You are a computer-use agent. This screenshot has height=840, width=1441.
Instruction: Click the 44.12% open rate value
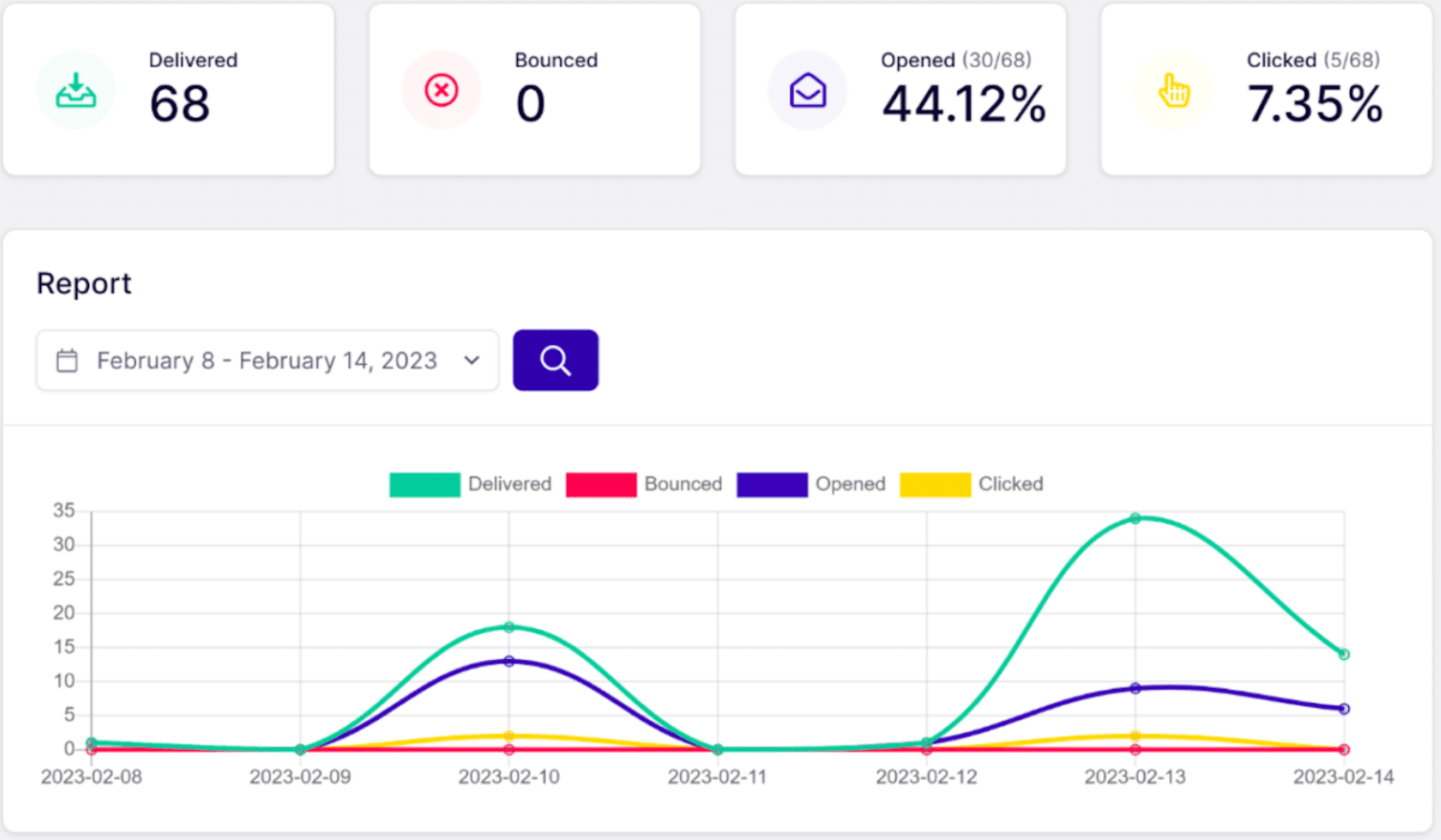point(963,105)
